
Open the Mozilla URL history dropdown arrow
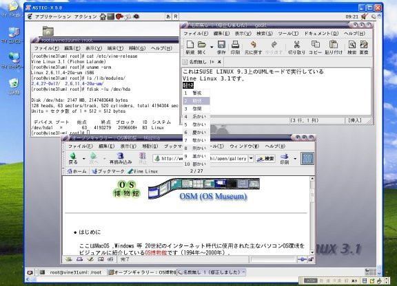(251, 159)
